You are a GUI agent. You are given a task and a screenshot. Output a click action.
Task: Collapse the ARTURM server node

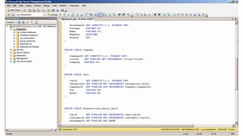[x=7, y=26]
